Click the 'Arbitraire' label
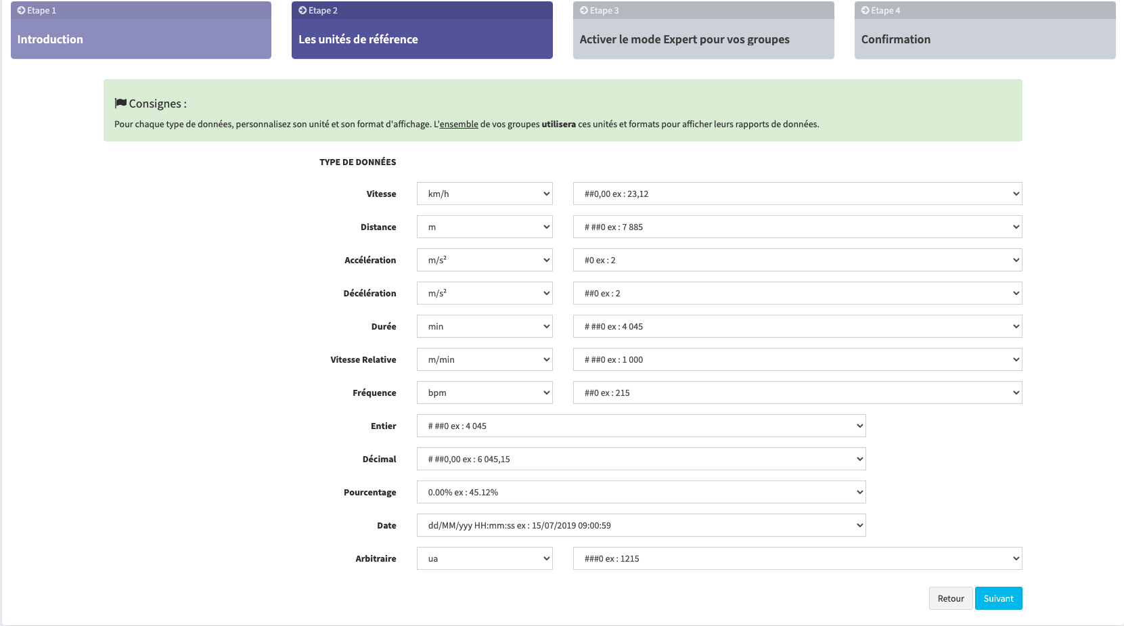Image resolution: width=1124 pixels, height=626 pixels. (376, 558)
